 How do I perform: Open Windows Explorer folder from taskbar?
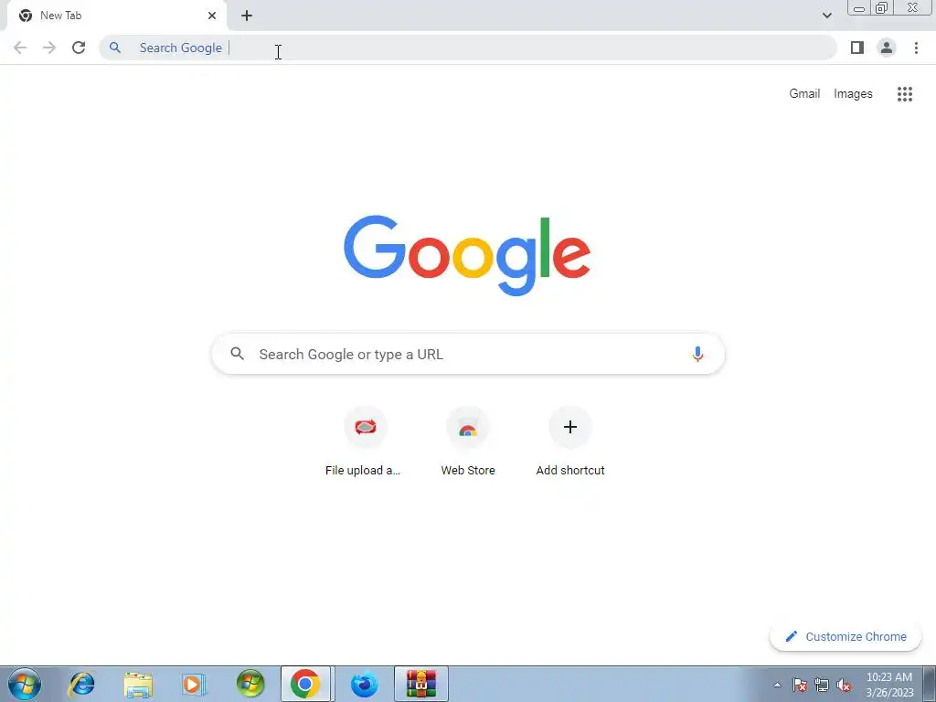(138, 684)
